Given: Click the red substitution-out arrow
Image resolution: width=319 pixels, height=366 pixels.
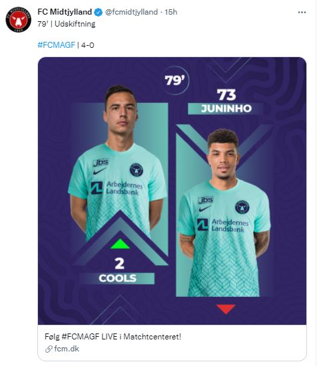Looking at the screenshot, I should (226, 310).
